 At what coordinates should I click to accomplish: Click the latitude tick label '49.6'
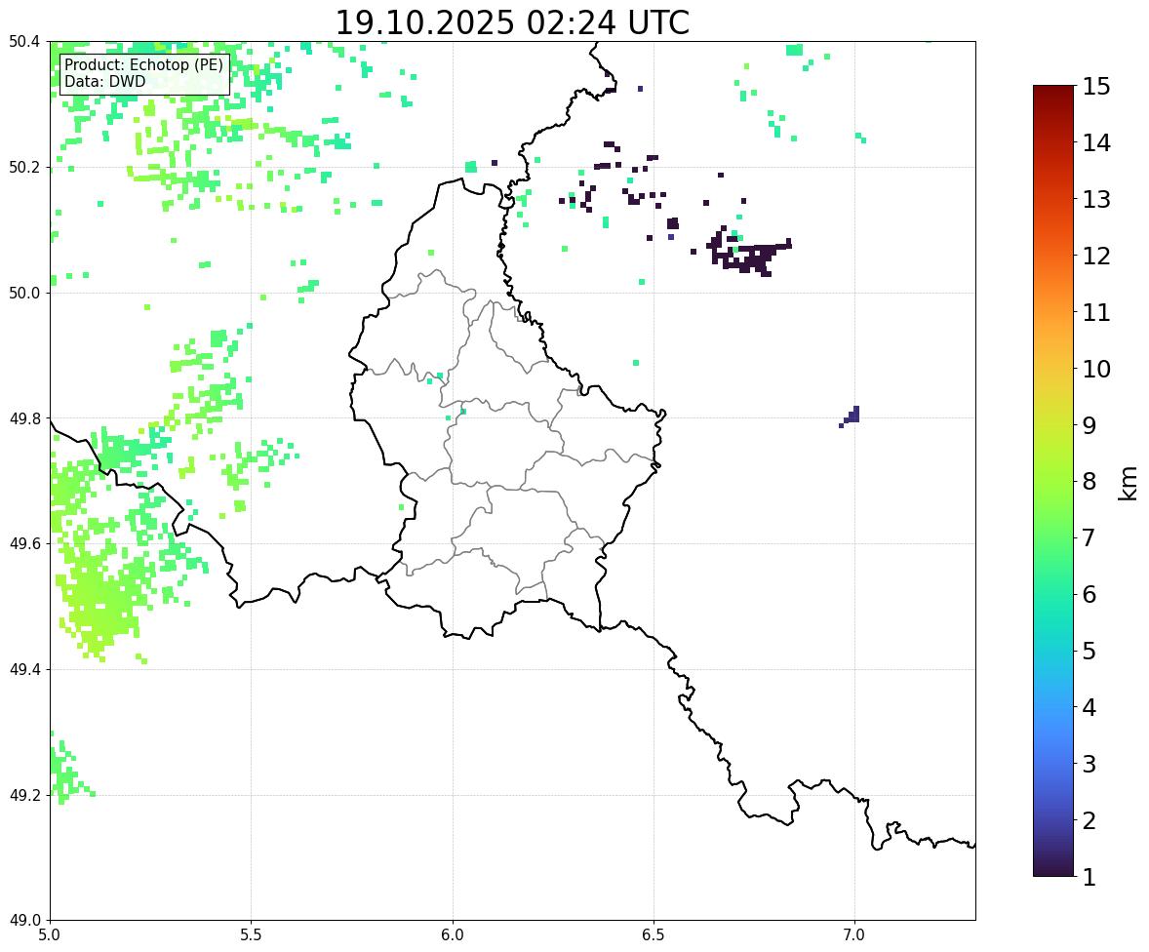click(23, 543)
